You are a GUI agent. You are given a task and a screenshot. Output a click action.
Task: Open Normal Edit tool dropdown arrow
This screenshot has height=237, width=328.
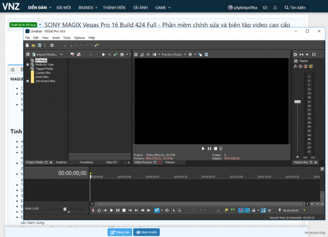pyautogui.click(x=162, y=210)
